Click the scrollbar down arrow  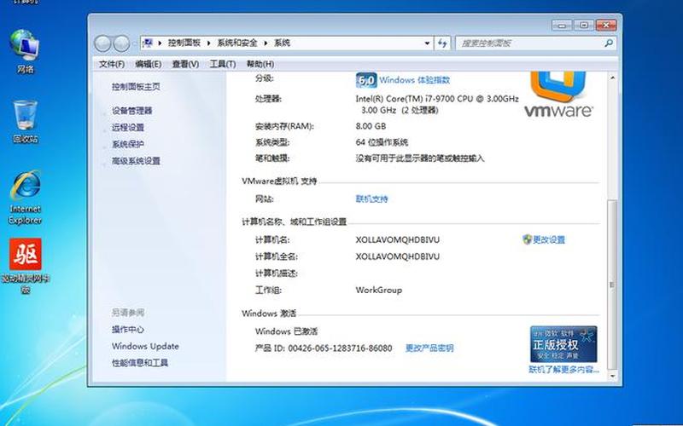coord(612,376)
